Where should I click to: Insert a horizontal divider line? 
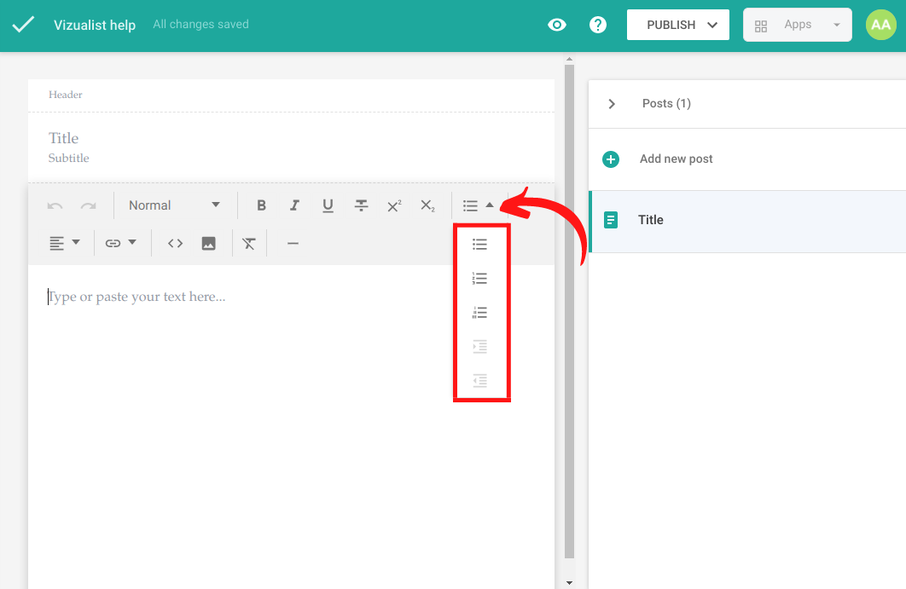pyautogui.click(x=293, y=244)
